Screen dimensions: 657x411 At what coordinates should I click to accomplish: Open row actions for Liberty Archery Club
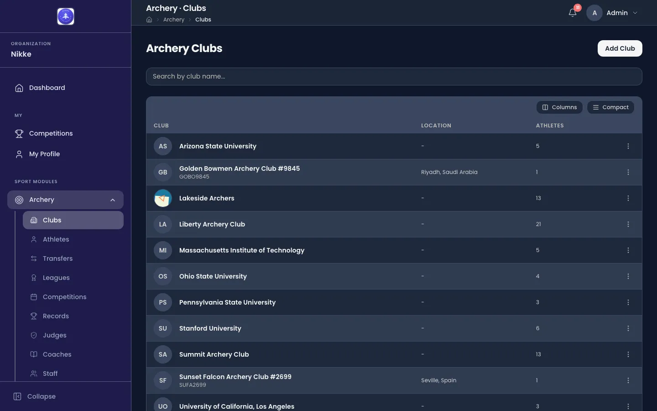click(x=628, y=224)
